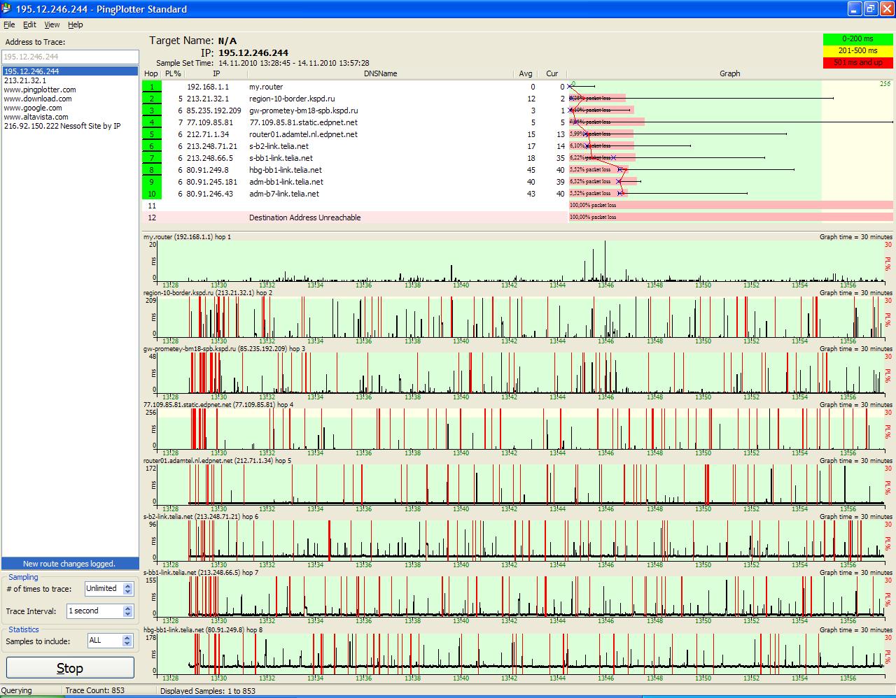Open the Edit menu
The width and height of the screenshot is (896, 698).
coord(29,24)
